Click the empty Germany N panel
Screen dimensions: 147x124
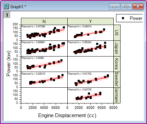pyautogui.click(x=44, y=95)
